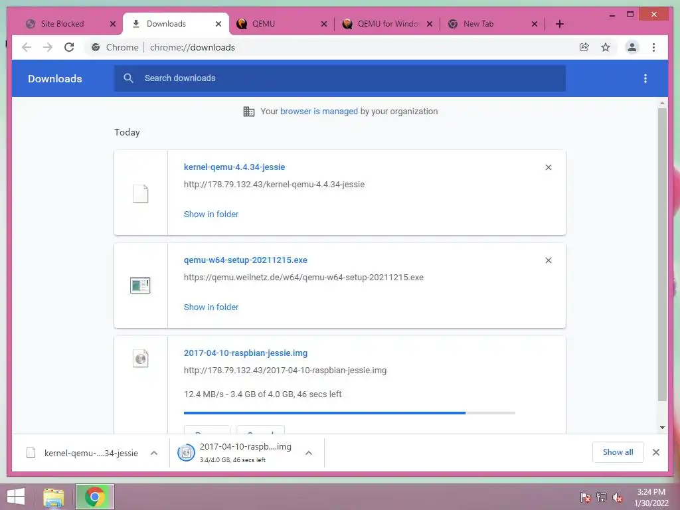This screenshot has height=510, width=680.
Task: Close the New Tab tab
Action: pos(535,24)
